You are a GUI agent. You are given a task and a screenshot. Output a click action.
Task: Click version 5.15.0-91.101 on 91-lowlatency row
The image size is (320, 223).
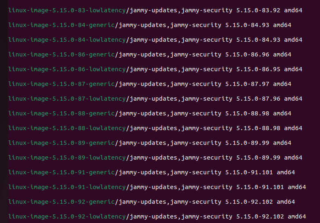click(x=260, y=187)
